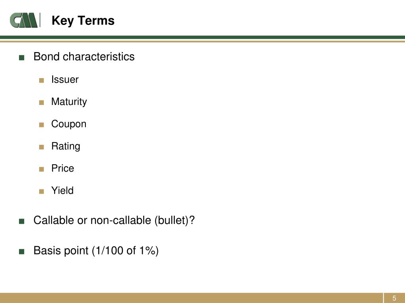The height and width of the screenshot is (303, 405).
Task: Click the tan bullet beside Maturity
Action: (42, 103)
